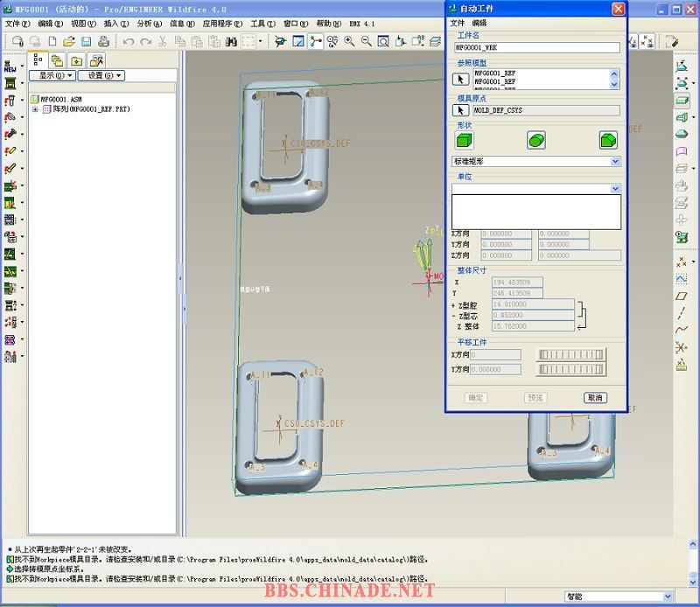Open the 视图 menu
This screenshot has height=607, width=700.
tap(83, 24)
